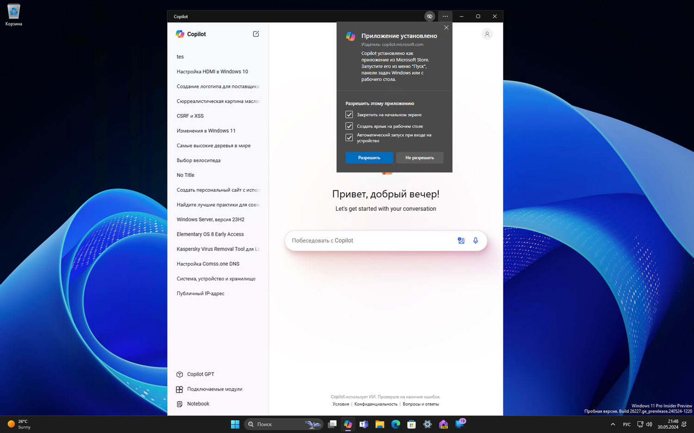Add an image using the image search icon
The height and width of the screenshot is (433, 694).
pos(461,240)
